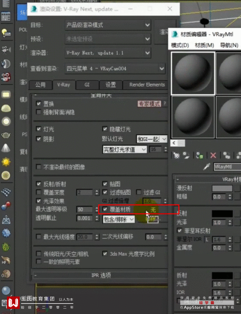Viewport: 241px width, 314px height.
Task: Click the red movie-camera icon in left toolbar
Action: tap(6, 77)
